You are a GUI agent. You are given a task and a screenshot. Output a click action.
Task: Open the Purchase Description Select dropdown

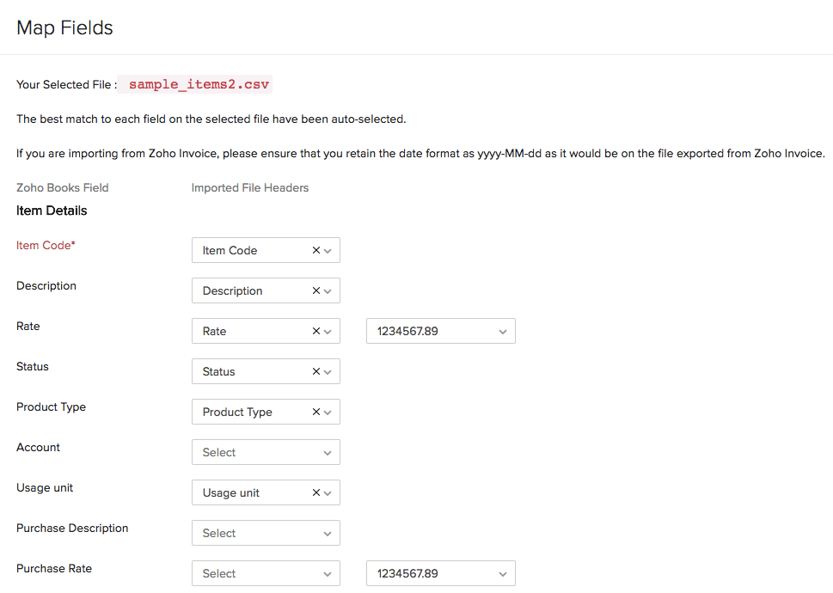266,533
